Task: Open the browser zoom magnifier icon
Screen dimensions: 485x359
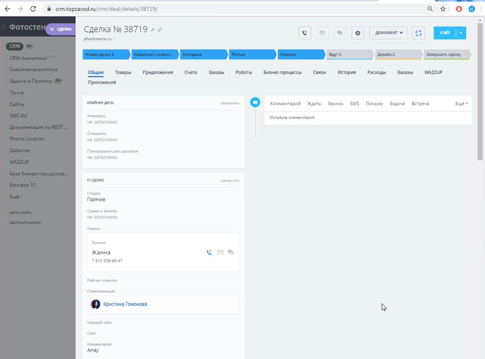Action: tap(430, 9)
